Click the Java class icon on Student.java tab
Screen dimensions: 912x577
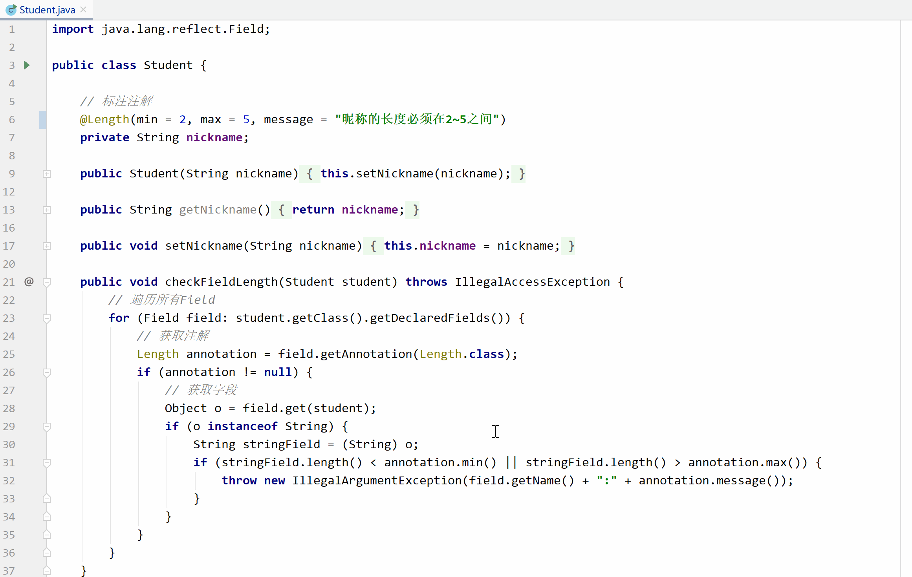click(x=11, y=10)
